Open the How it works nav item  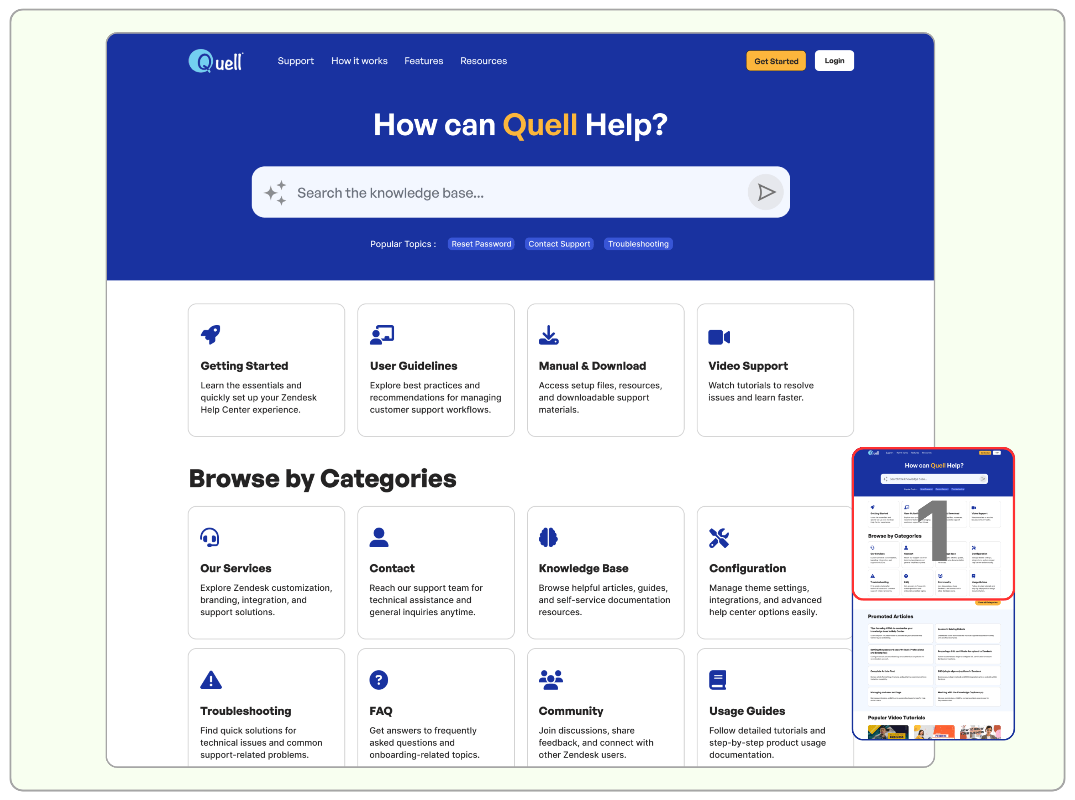359,61
